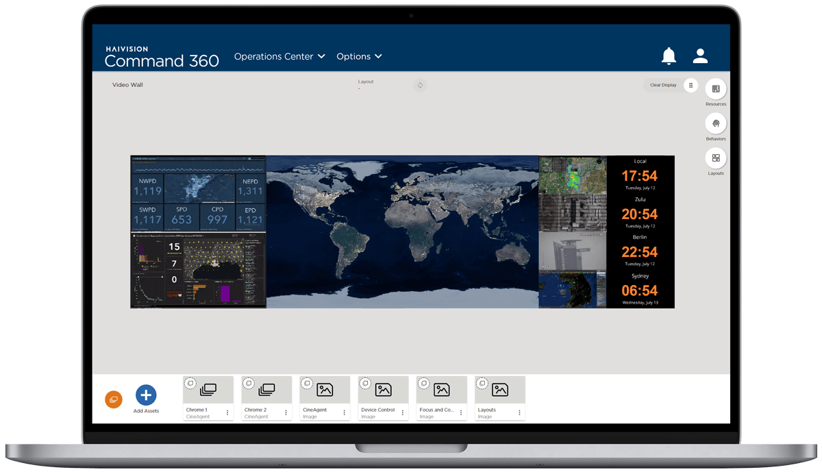The width and height of the screenshot is (822, 474).
Task: Toggle the Device Control card select circle
Action: (366, 384)
